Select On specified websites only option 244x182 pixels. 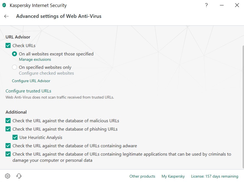tap(14, 67)
